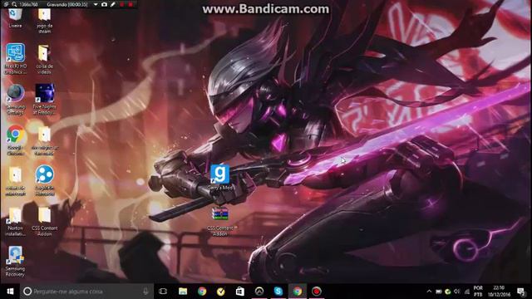Switch input language POR PTB
532x299 pixels.
click(x=478, y=292)
